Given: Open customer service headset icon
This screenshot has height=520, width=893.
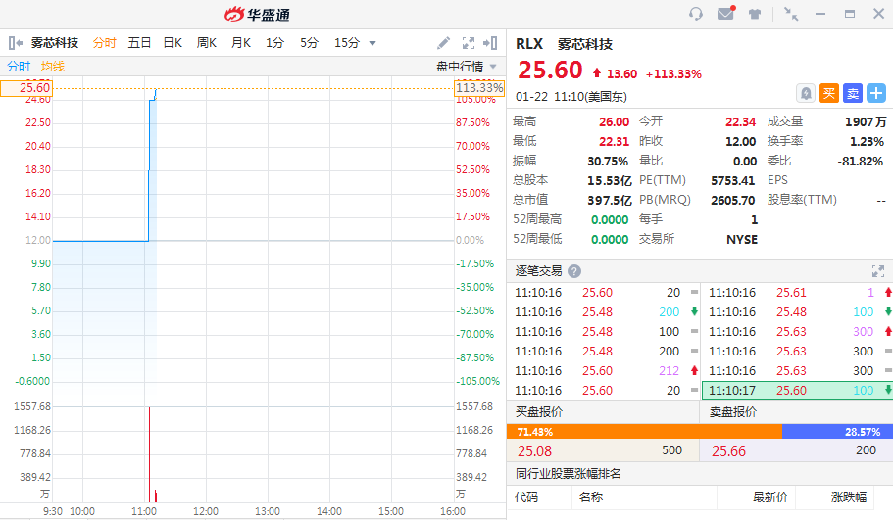Looking at the screenshot, I should [695, 14].
